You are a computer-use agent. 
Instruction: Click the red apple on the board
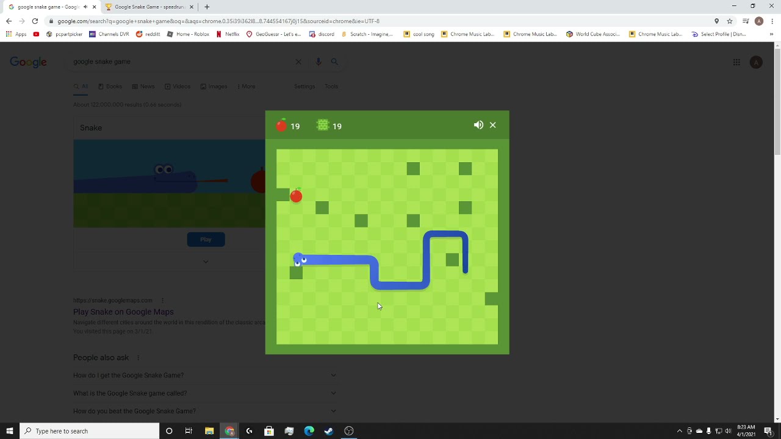pyautogui.click(x=296, y=196)
